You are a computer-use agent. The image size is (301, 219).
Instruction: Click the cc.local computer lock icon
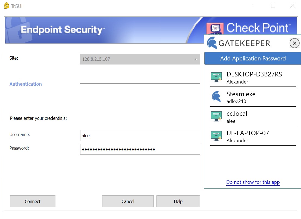[216, 116]
